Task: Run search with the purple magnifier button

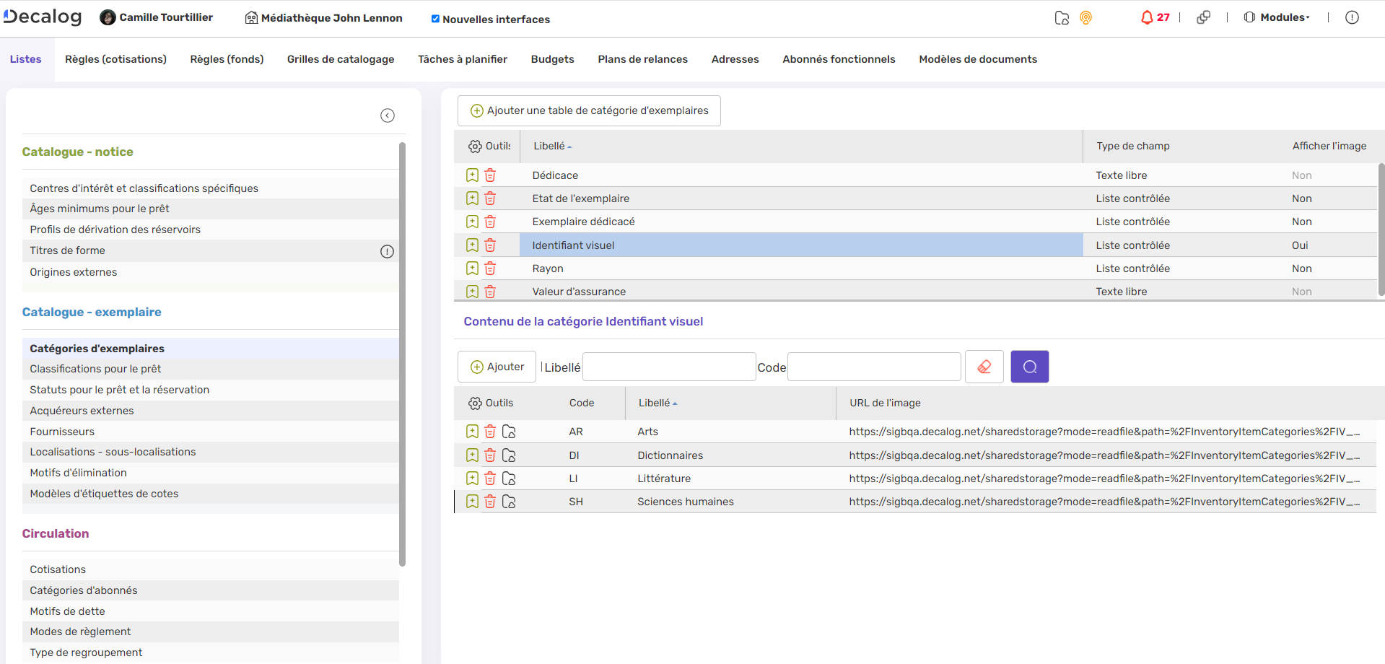Action: pos(1029,367)
